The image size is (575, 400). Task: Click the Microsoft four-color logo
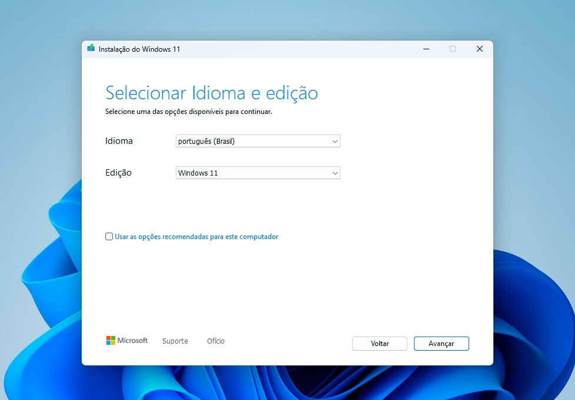(111, 341)
